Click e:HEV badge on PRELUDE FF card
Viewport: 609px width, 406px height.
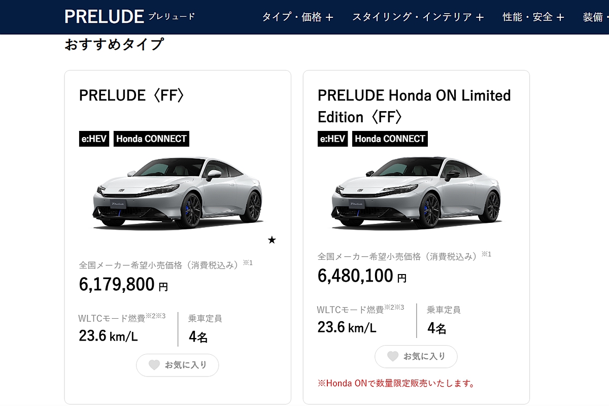(x=94, y=139)
